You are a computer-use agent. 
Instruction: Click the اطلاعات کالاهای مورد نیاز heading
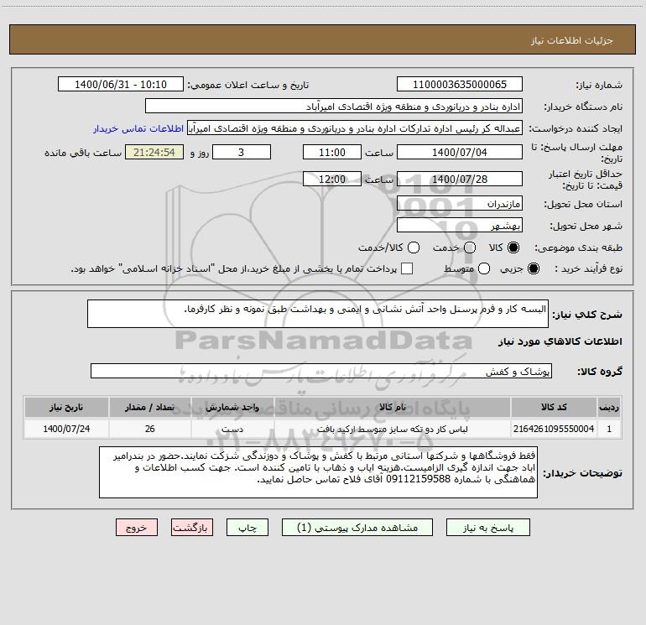[560, 341]
